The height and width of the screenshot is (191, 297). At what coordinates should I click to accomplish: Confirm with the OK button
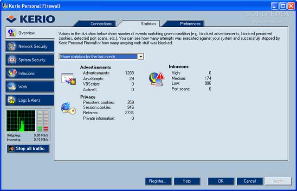[221, 181]
